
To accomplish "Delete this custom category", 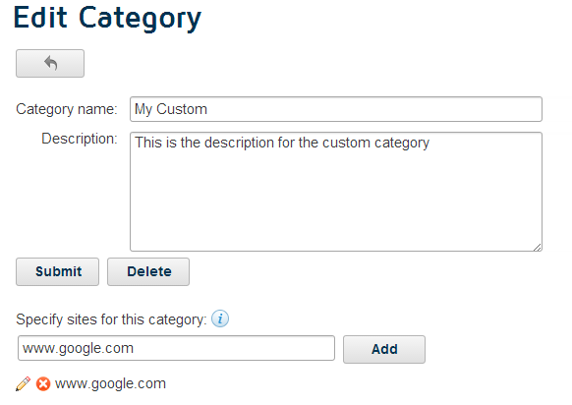I will pos(148,272).
